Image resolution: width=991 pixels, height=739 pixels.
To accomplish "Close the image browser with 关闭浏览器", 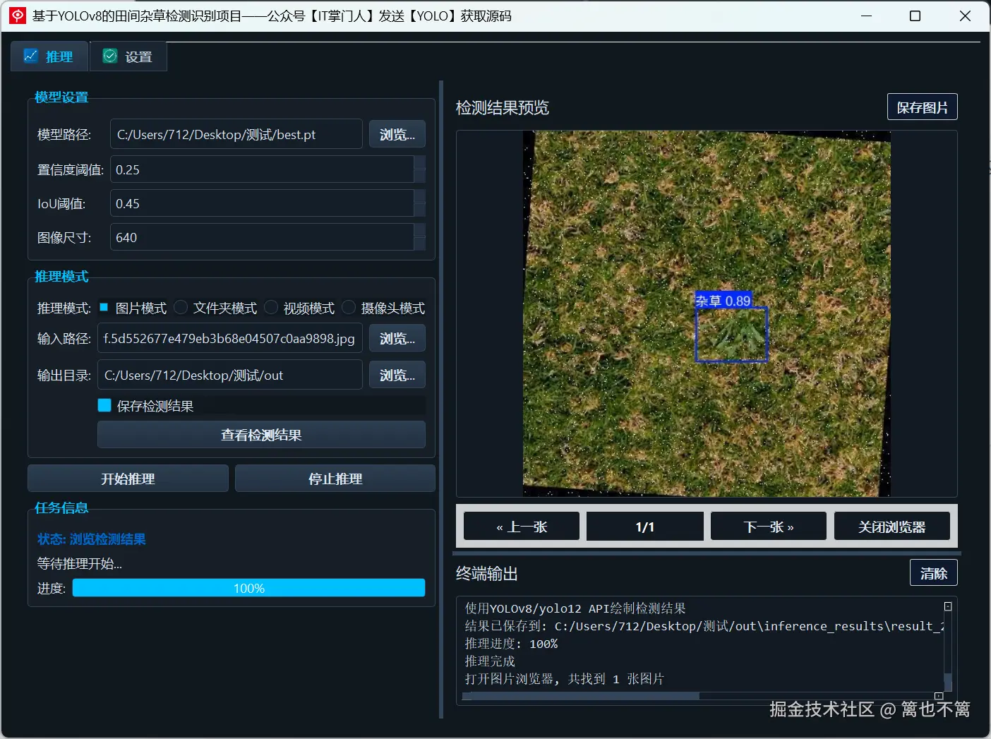I will 892,527.
